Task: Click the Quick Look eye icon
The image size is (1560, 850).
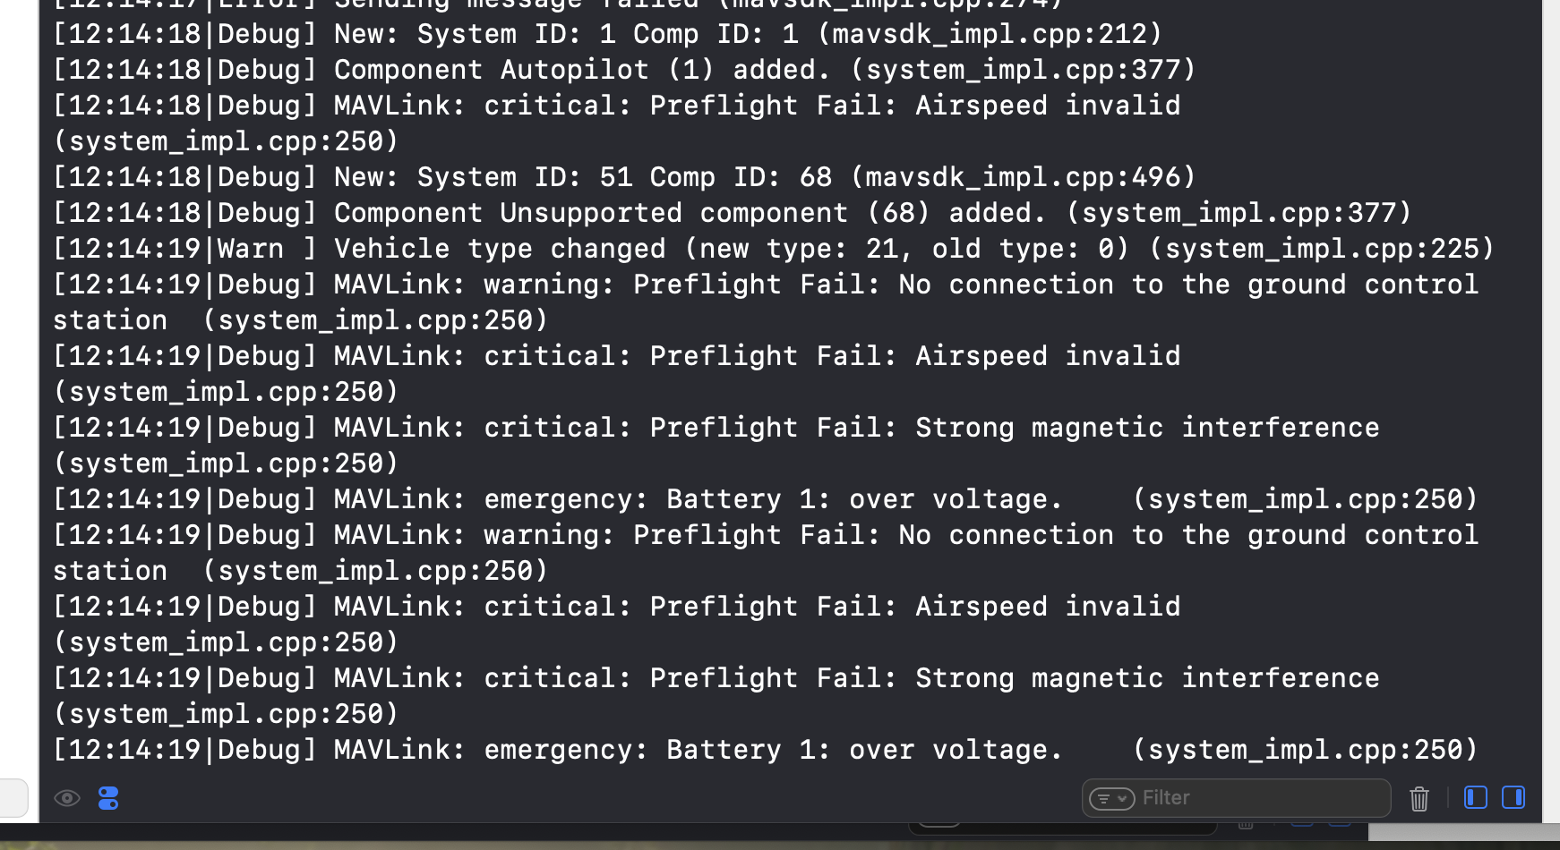Action: [x=67, y=798]
